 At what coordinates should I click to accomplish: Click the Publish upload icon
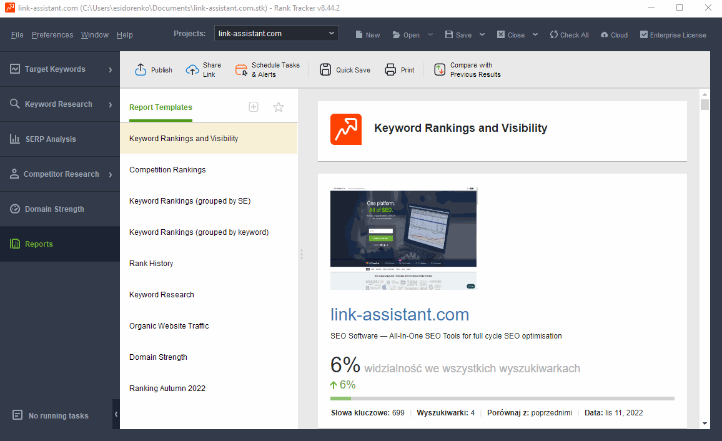[x=141, y=69]
